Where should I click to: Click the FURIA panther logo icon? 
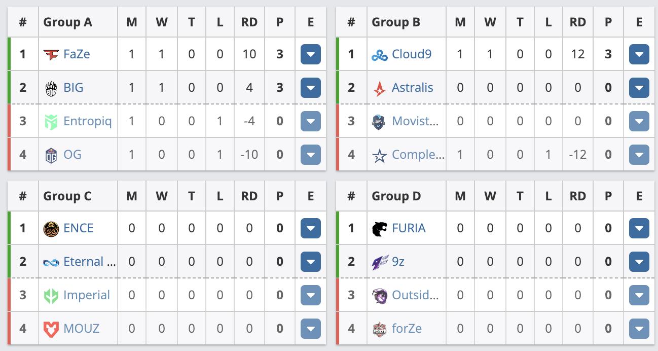380,228
